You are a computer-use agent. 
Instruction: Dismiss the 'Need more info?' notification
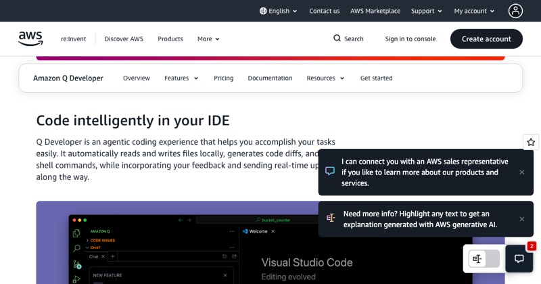point(521,219)
